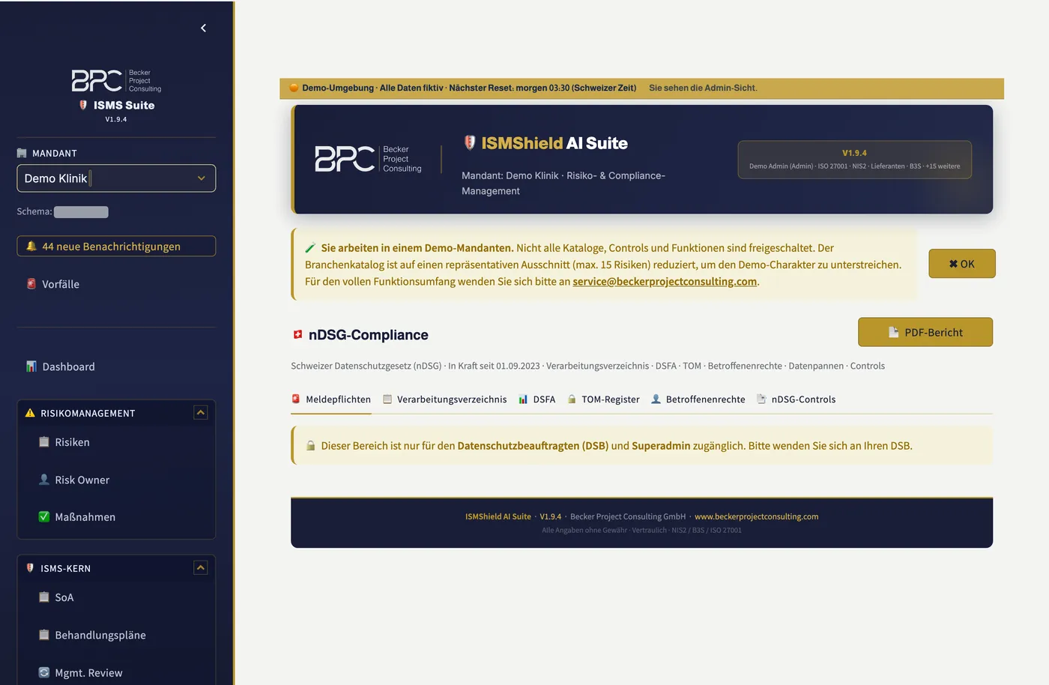1049x685 pixels.
Task: Click the pencil icon in demo notice
Action: point(310,248)
